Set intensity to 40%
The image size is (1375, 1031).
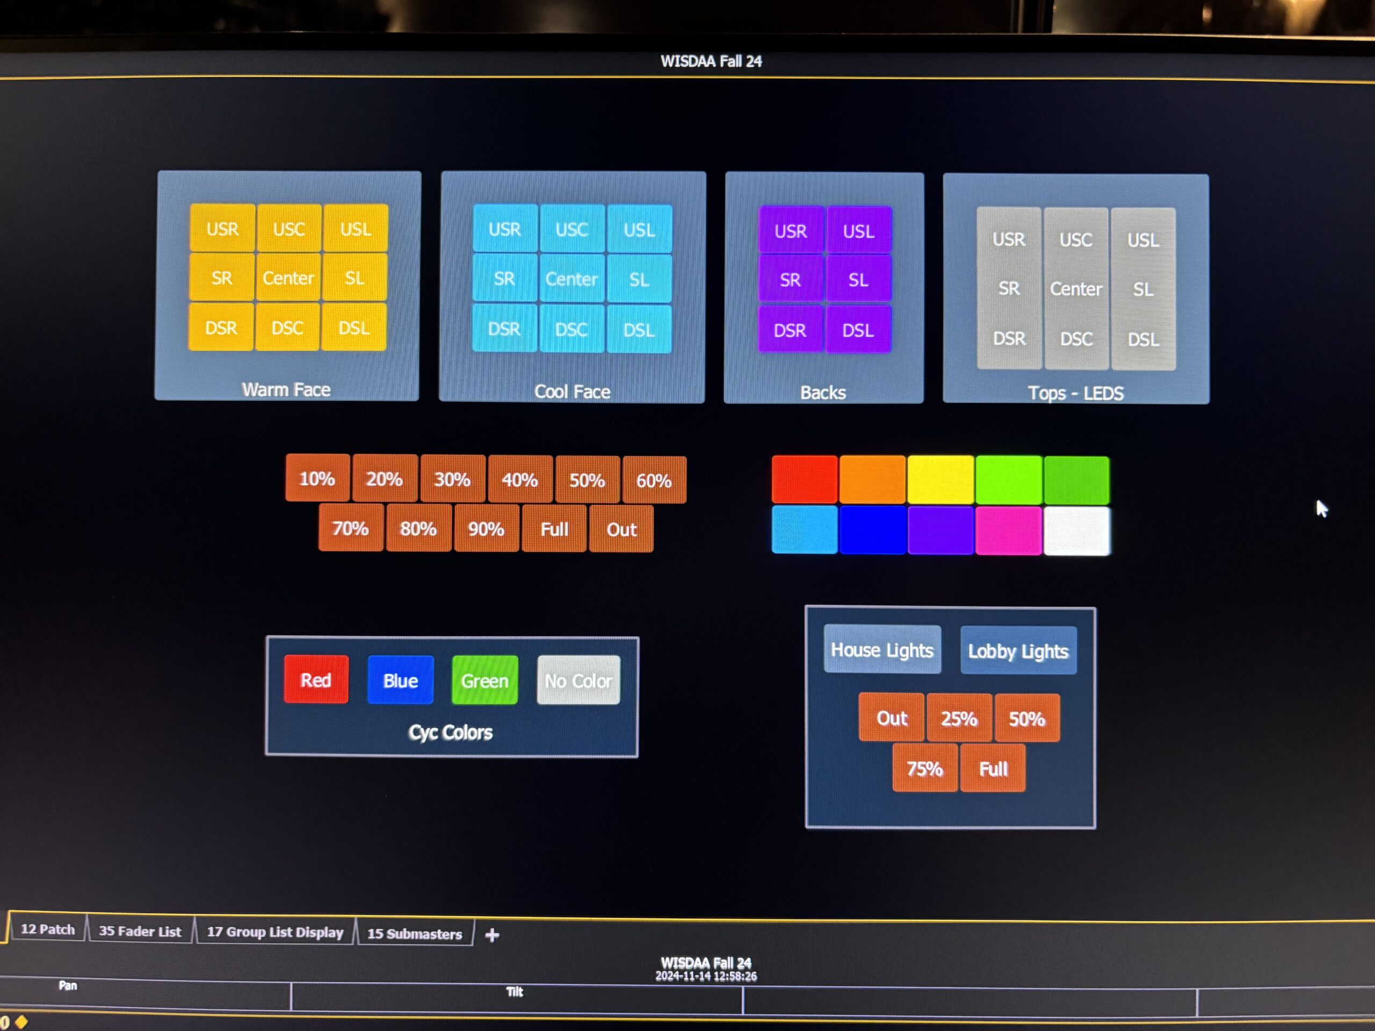coord(520,480)
